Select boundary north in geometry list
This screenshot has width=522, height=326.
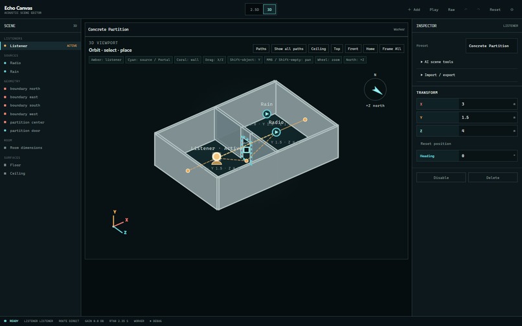click(x=40, y=89)
